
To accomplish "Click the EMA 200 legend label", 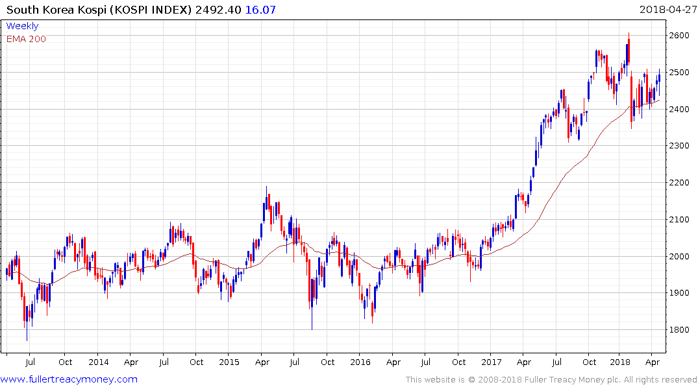I will tap(26, 39).
